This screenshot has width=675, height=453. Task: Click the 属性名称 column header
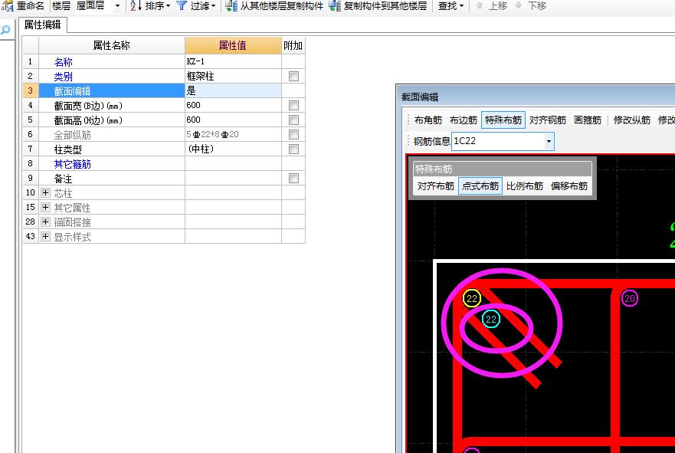[x=112, y=45]
